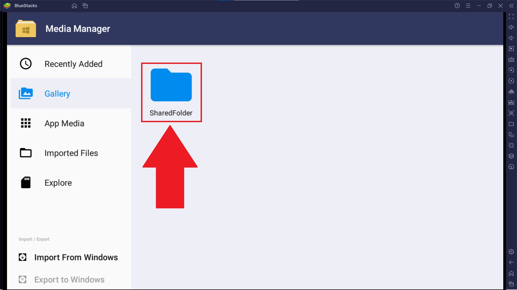This screenshot has height=290, width=517.
Task: Click the BlueStacks home button
Action: (74, 5)
